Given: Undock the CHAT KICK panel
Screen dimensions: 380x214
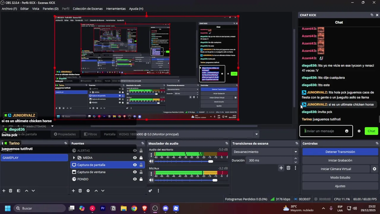Looking at the screenshot, I should 372,15.
